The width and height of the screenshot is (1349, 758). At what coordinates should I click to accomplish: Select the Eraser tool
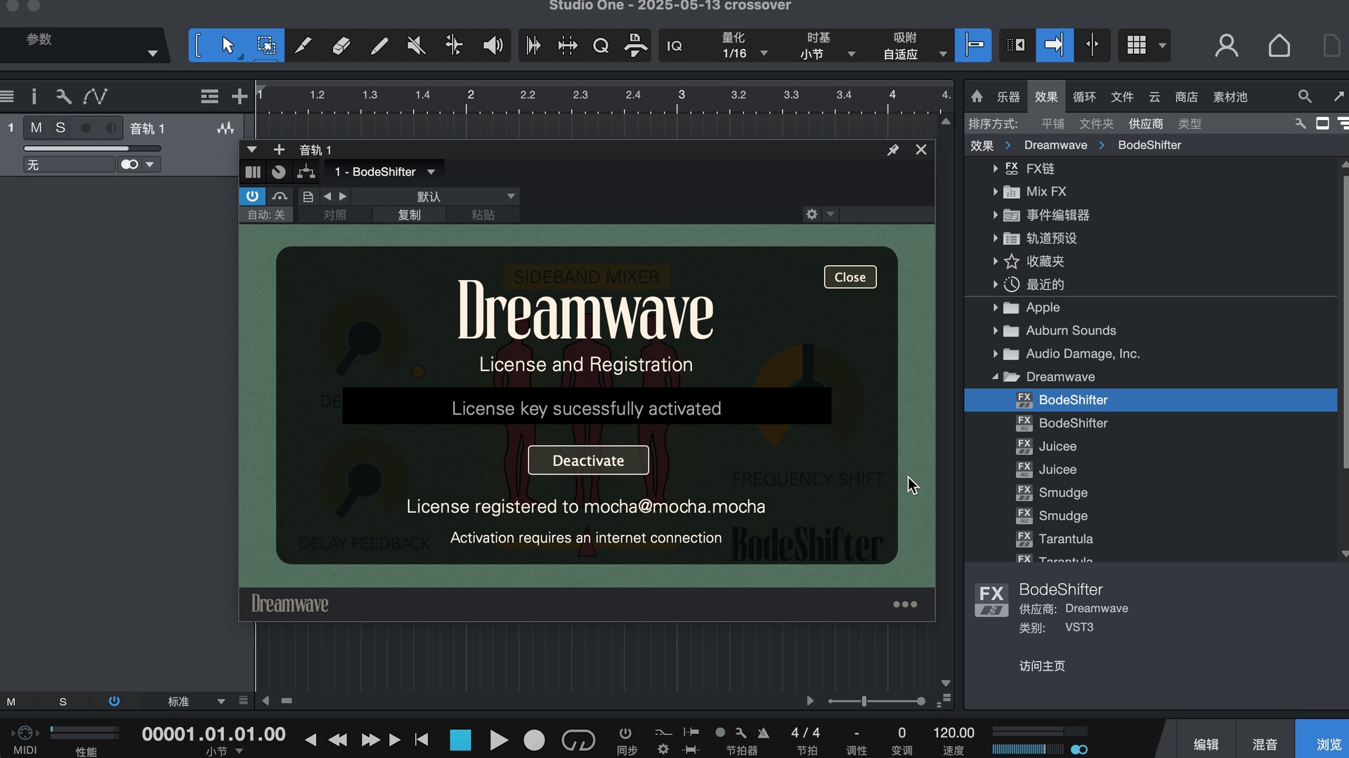click(x=341, y=46)
